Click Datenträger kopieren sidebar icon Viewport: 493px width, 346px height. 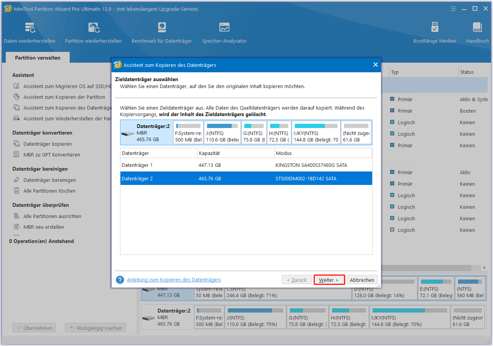pos(17,144)
